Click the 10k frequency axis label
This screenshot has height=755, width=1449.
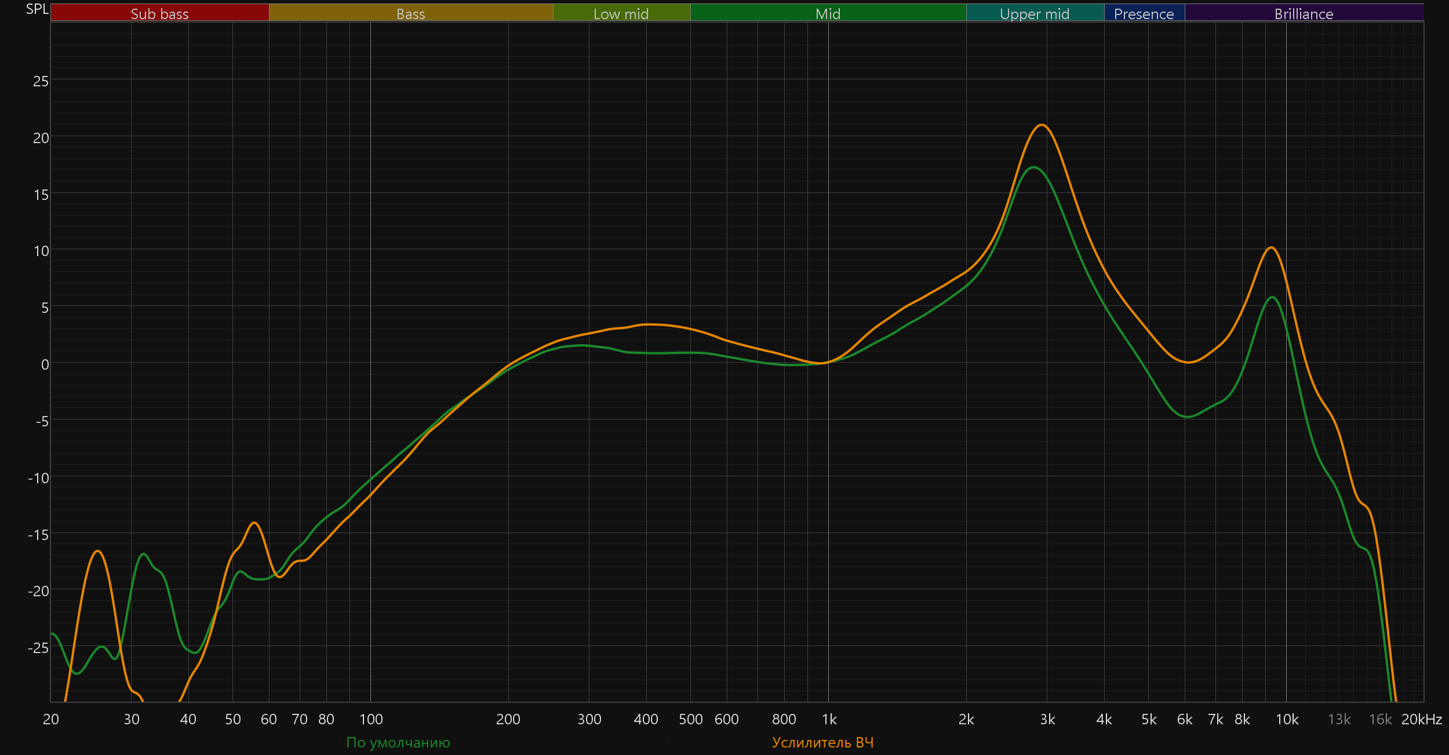coord(1287,719)
